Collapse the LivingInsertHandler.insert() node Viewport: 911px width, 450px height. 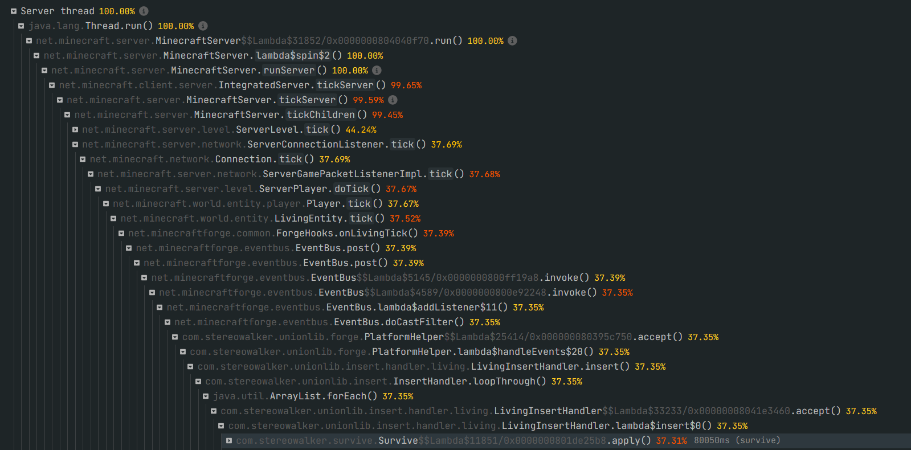click(190, 367)
